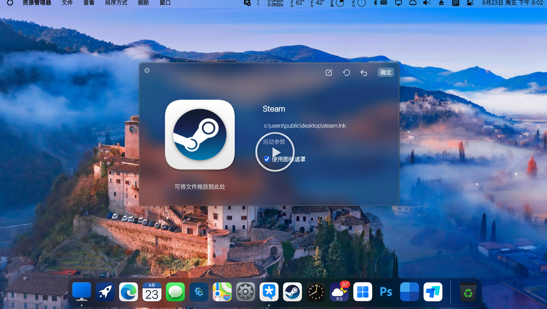
Task: Launch Microsoft Edge from the dock
Action: (129, 292)
